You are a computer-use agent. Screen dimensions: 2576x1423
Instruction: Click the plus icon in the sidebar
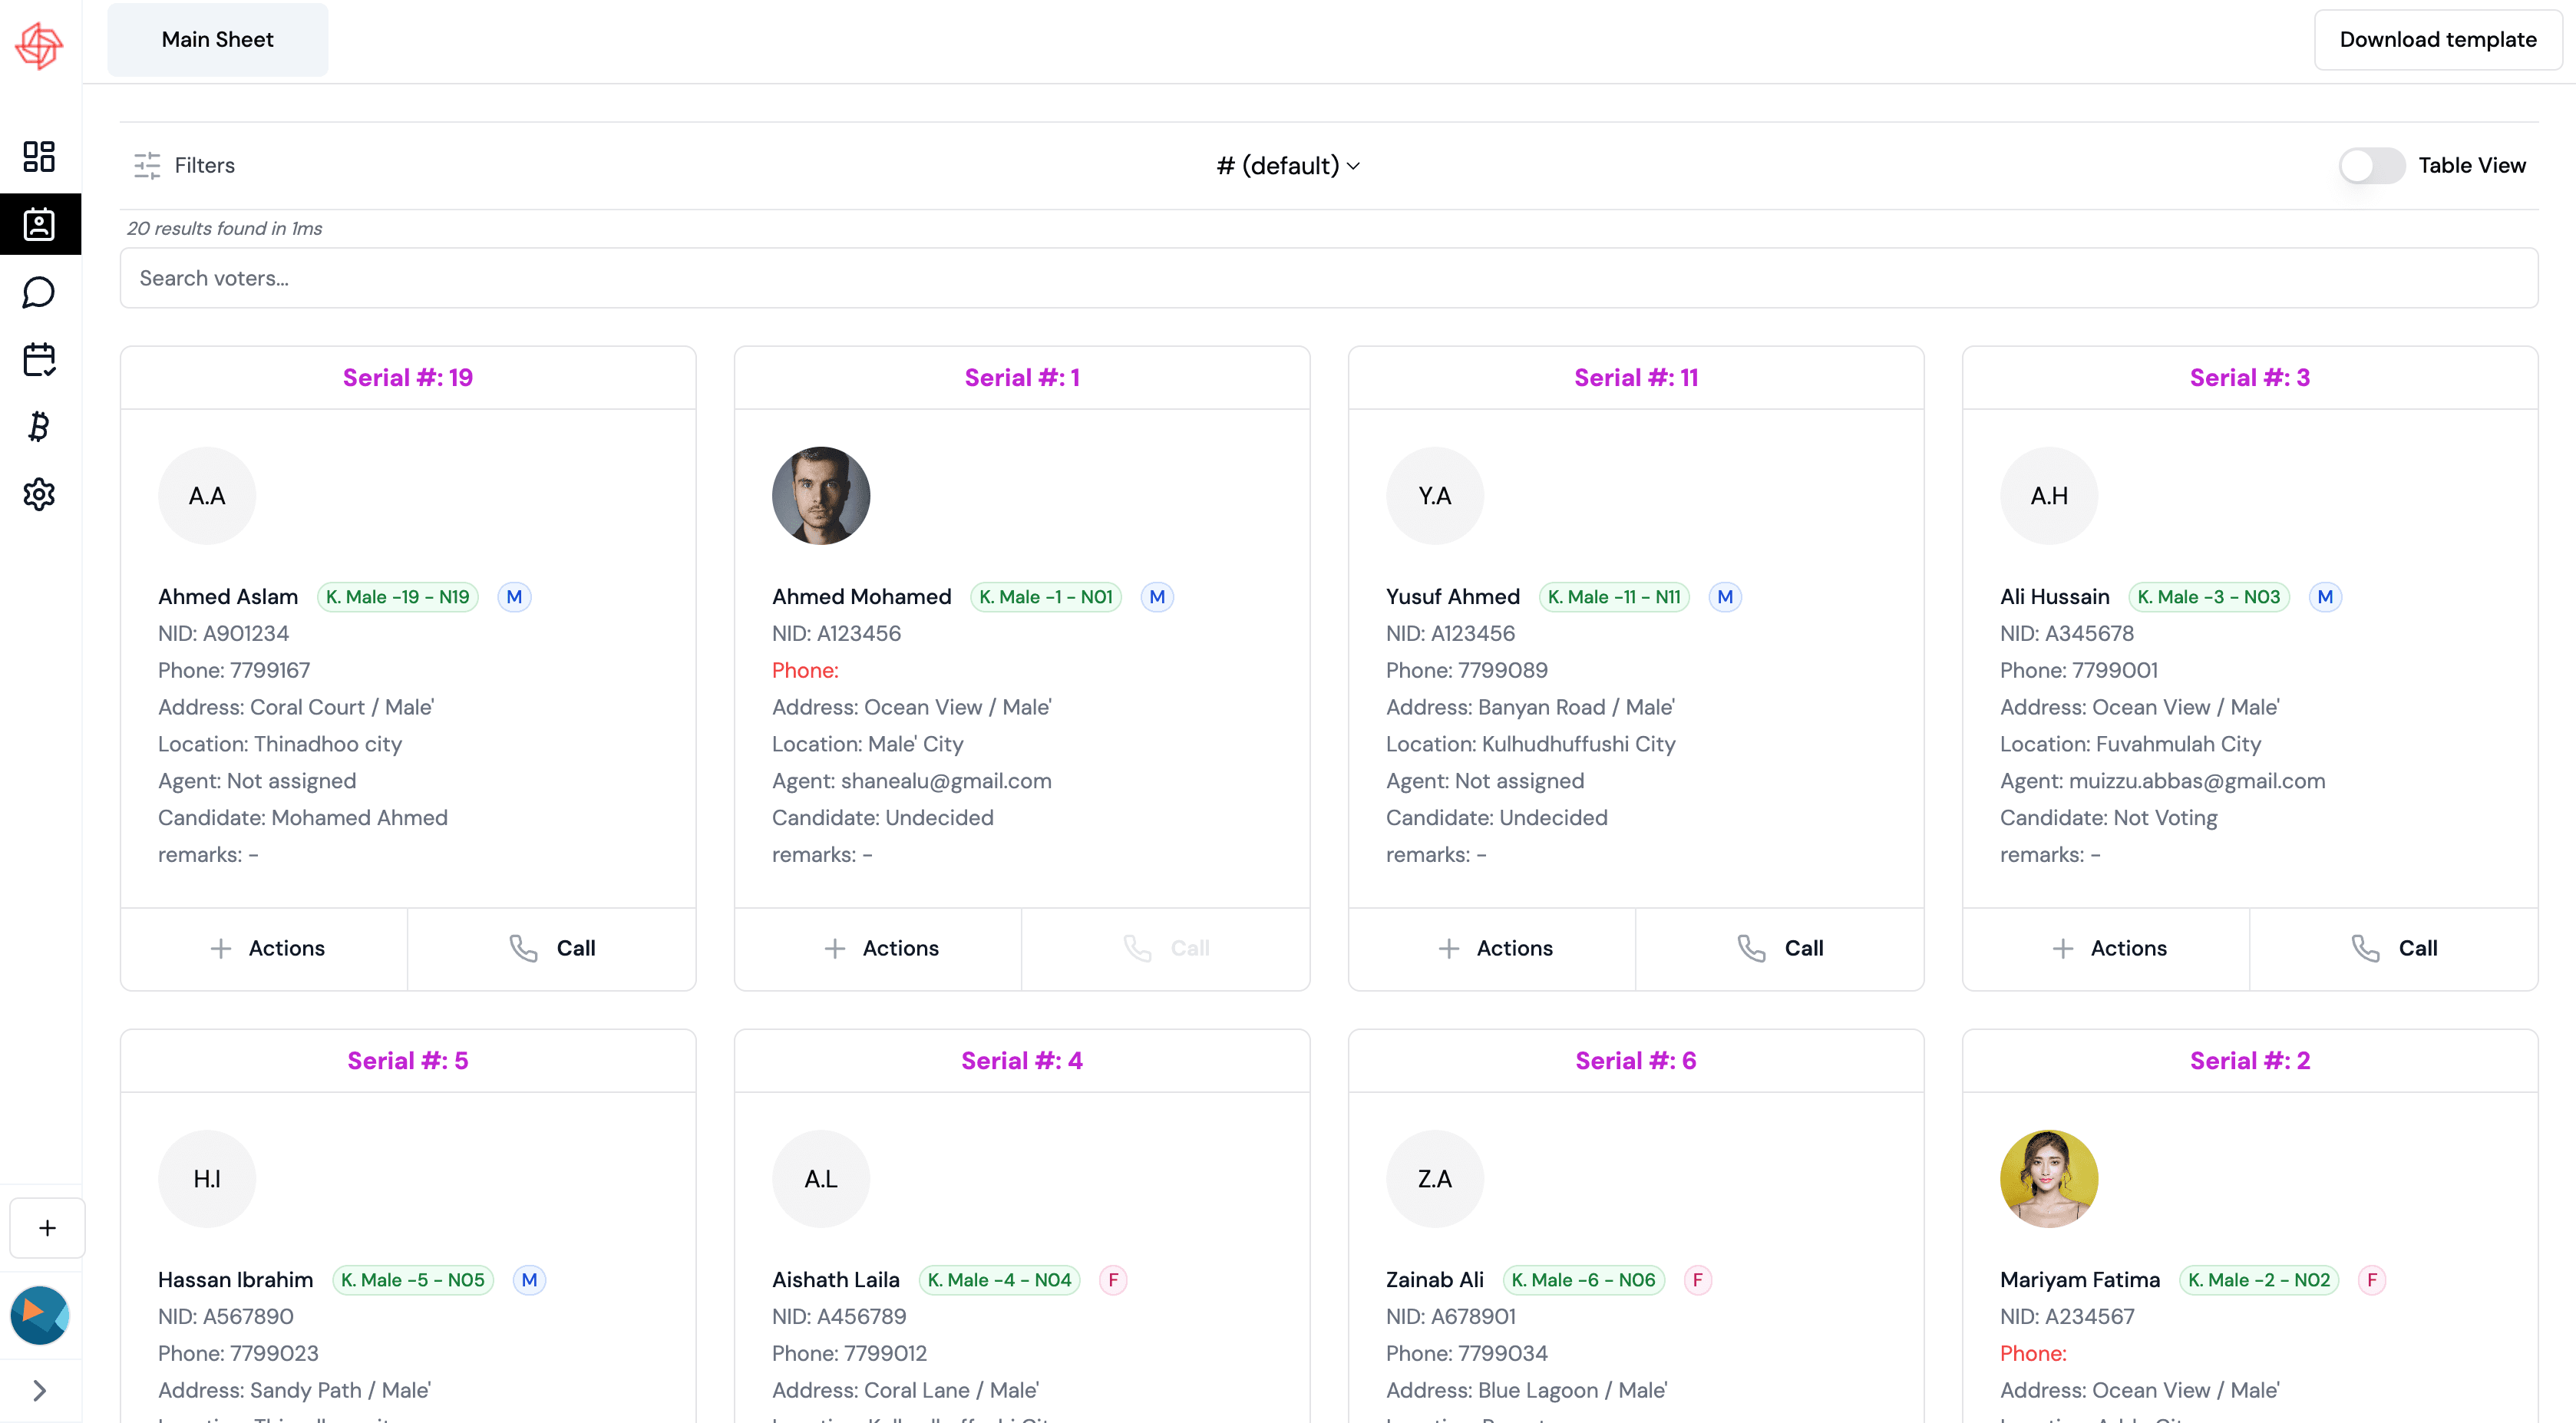(x=47, y=1228)
